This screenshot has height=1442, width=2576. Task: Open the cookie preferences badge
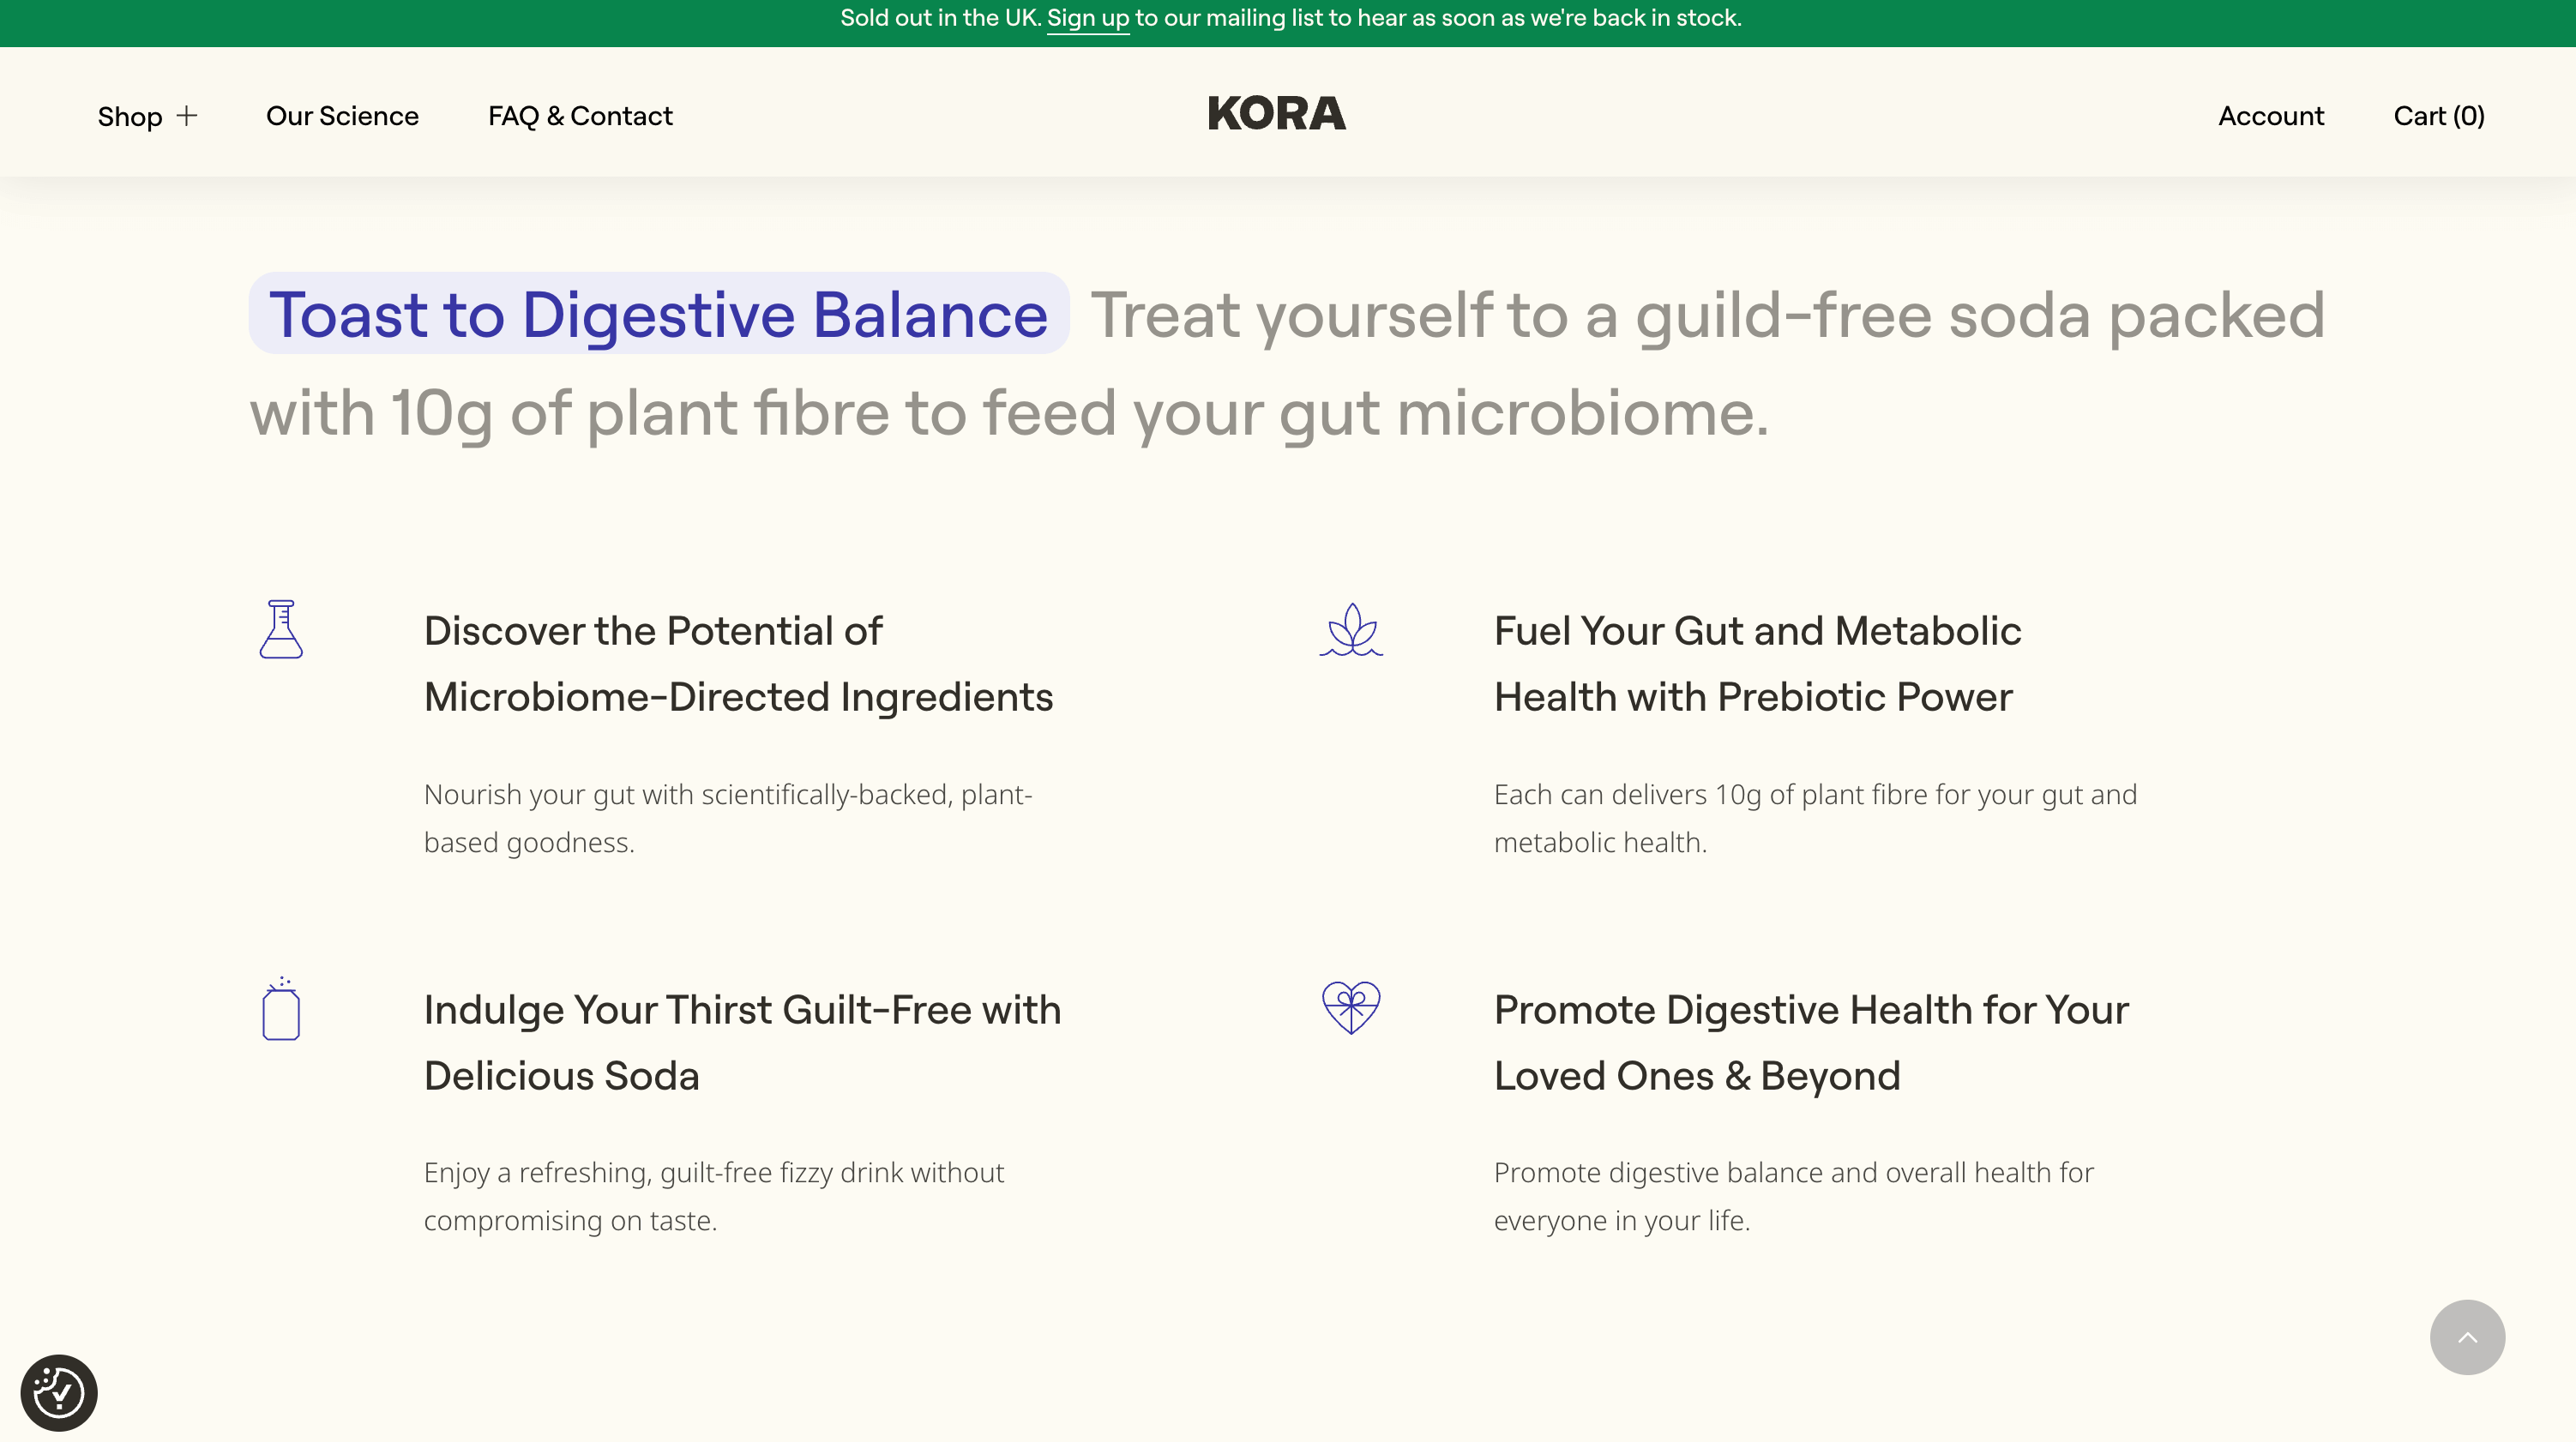click(59, 1392)
